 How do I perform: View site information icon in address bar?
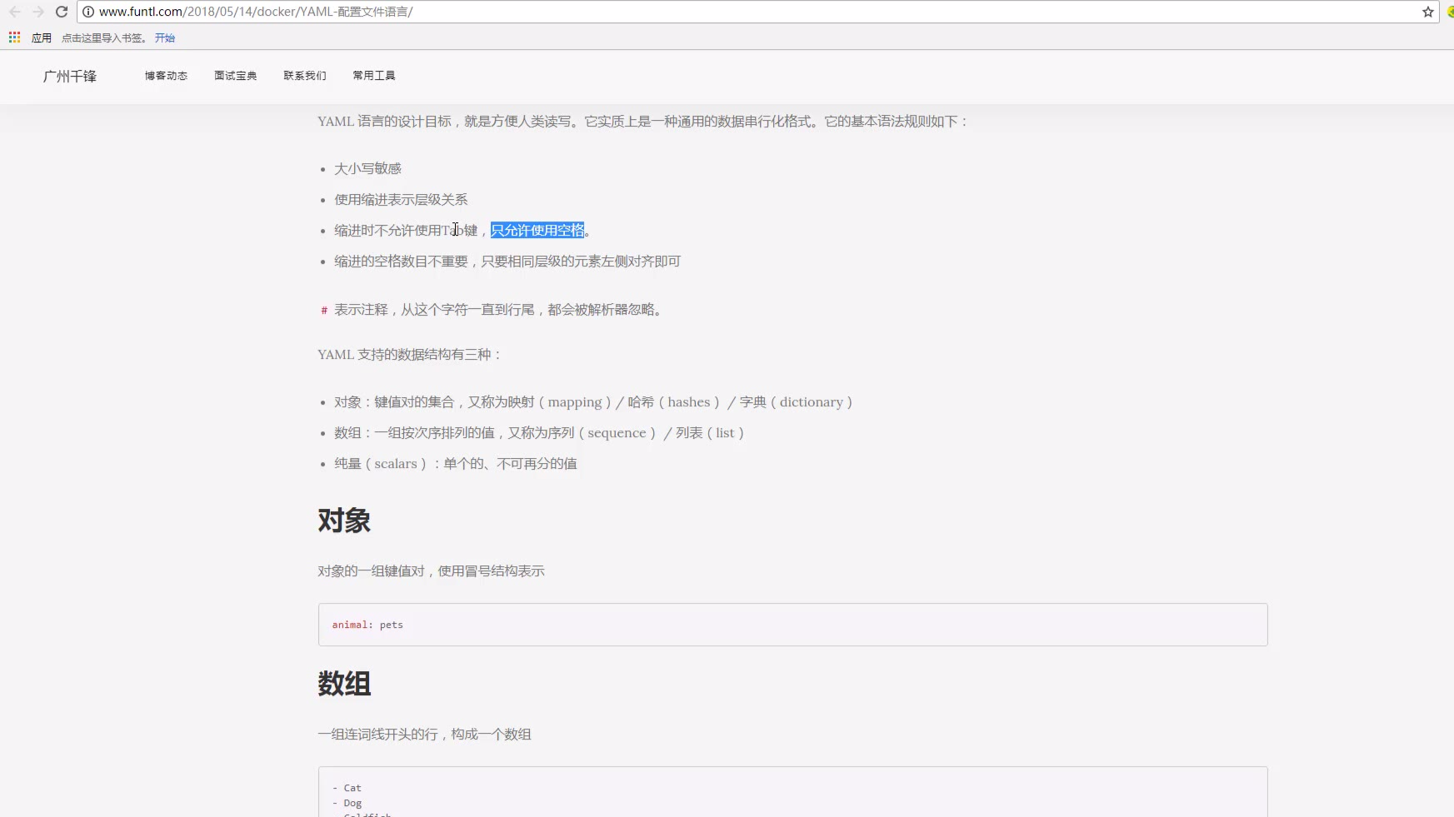click(x=88, y=12)
